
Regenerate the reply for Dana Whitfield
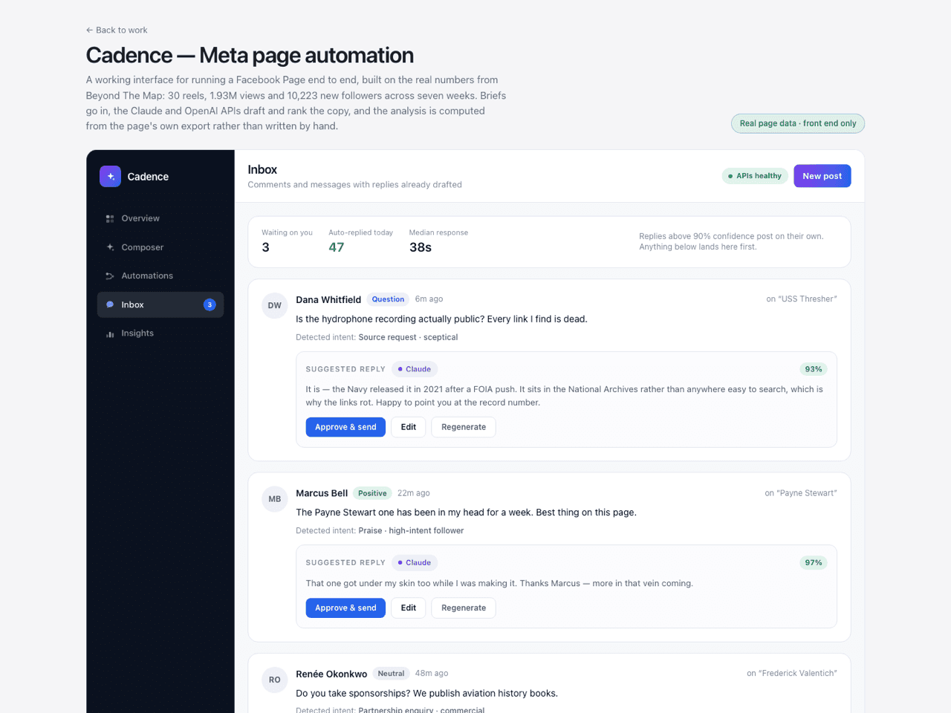(x=464, y=427)
